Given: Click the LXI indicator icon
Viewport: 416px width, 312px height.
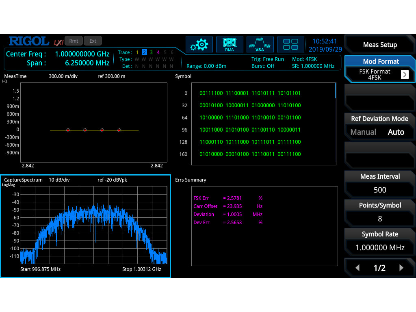Looking at the screenshot, I should tap(58, 42).
